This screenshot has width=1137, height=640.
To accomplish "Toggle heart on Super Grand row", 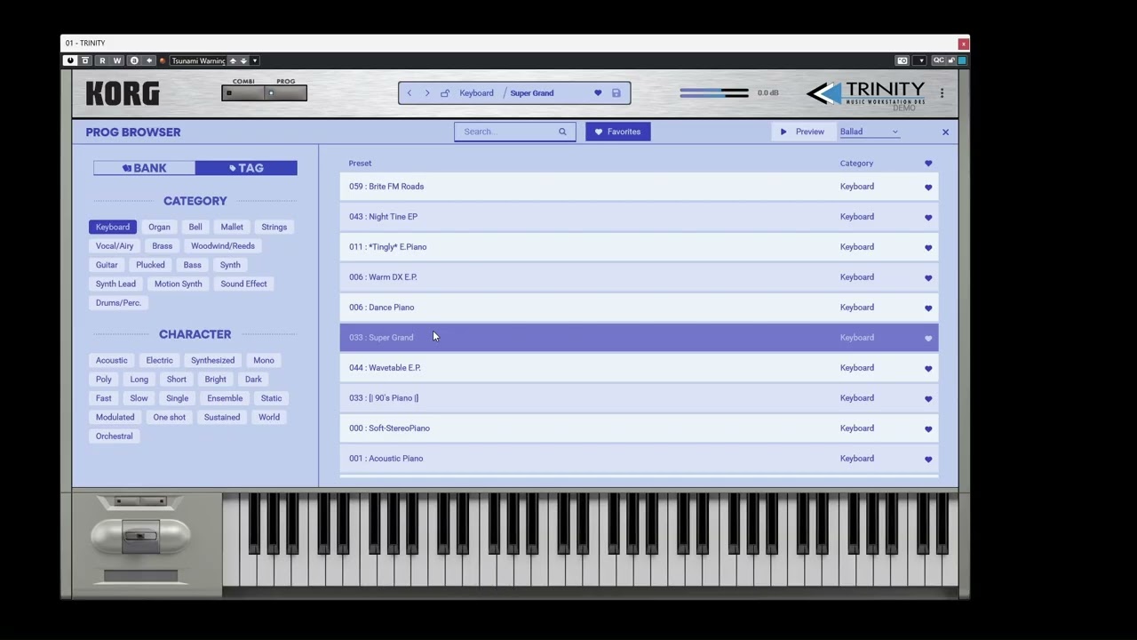I will click(928, 339).
